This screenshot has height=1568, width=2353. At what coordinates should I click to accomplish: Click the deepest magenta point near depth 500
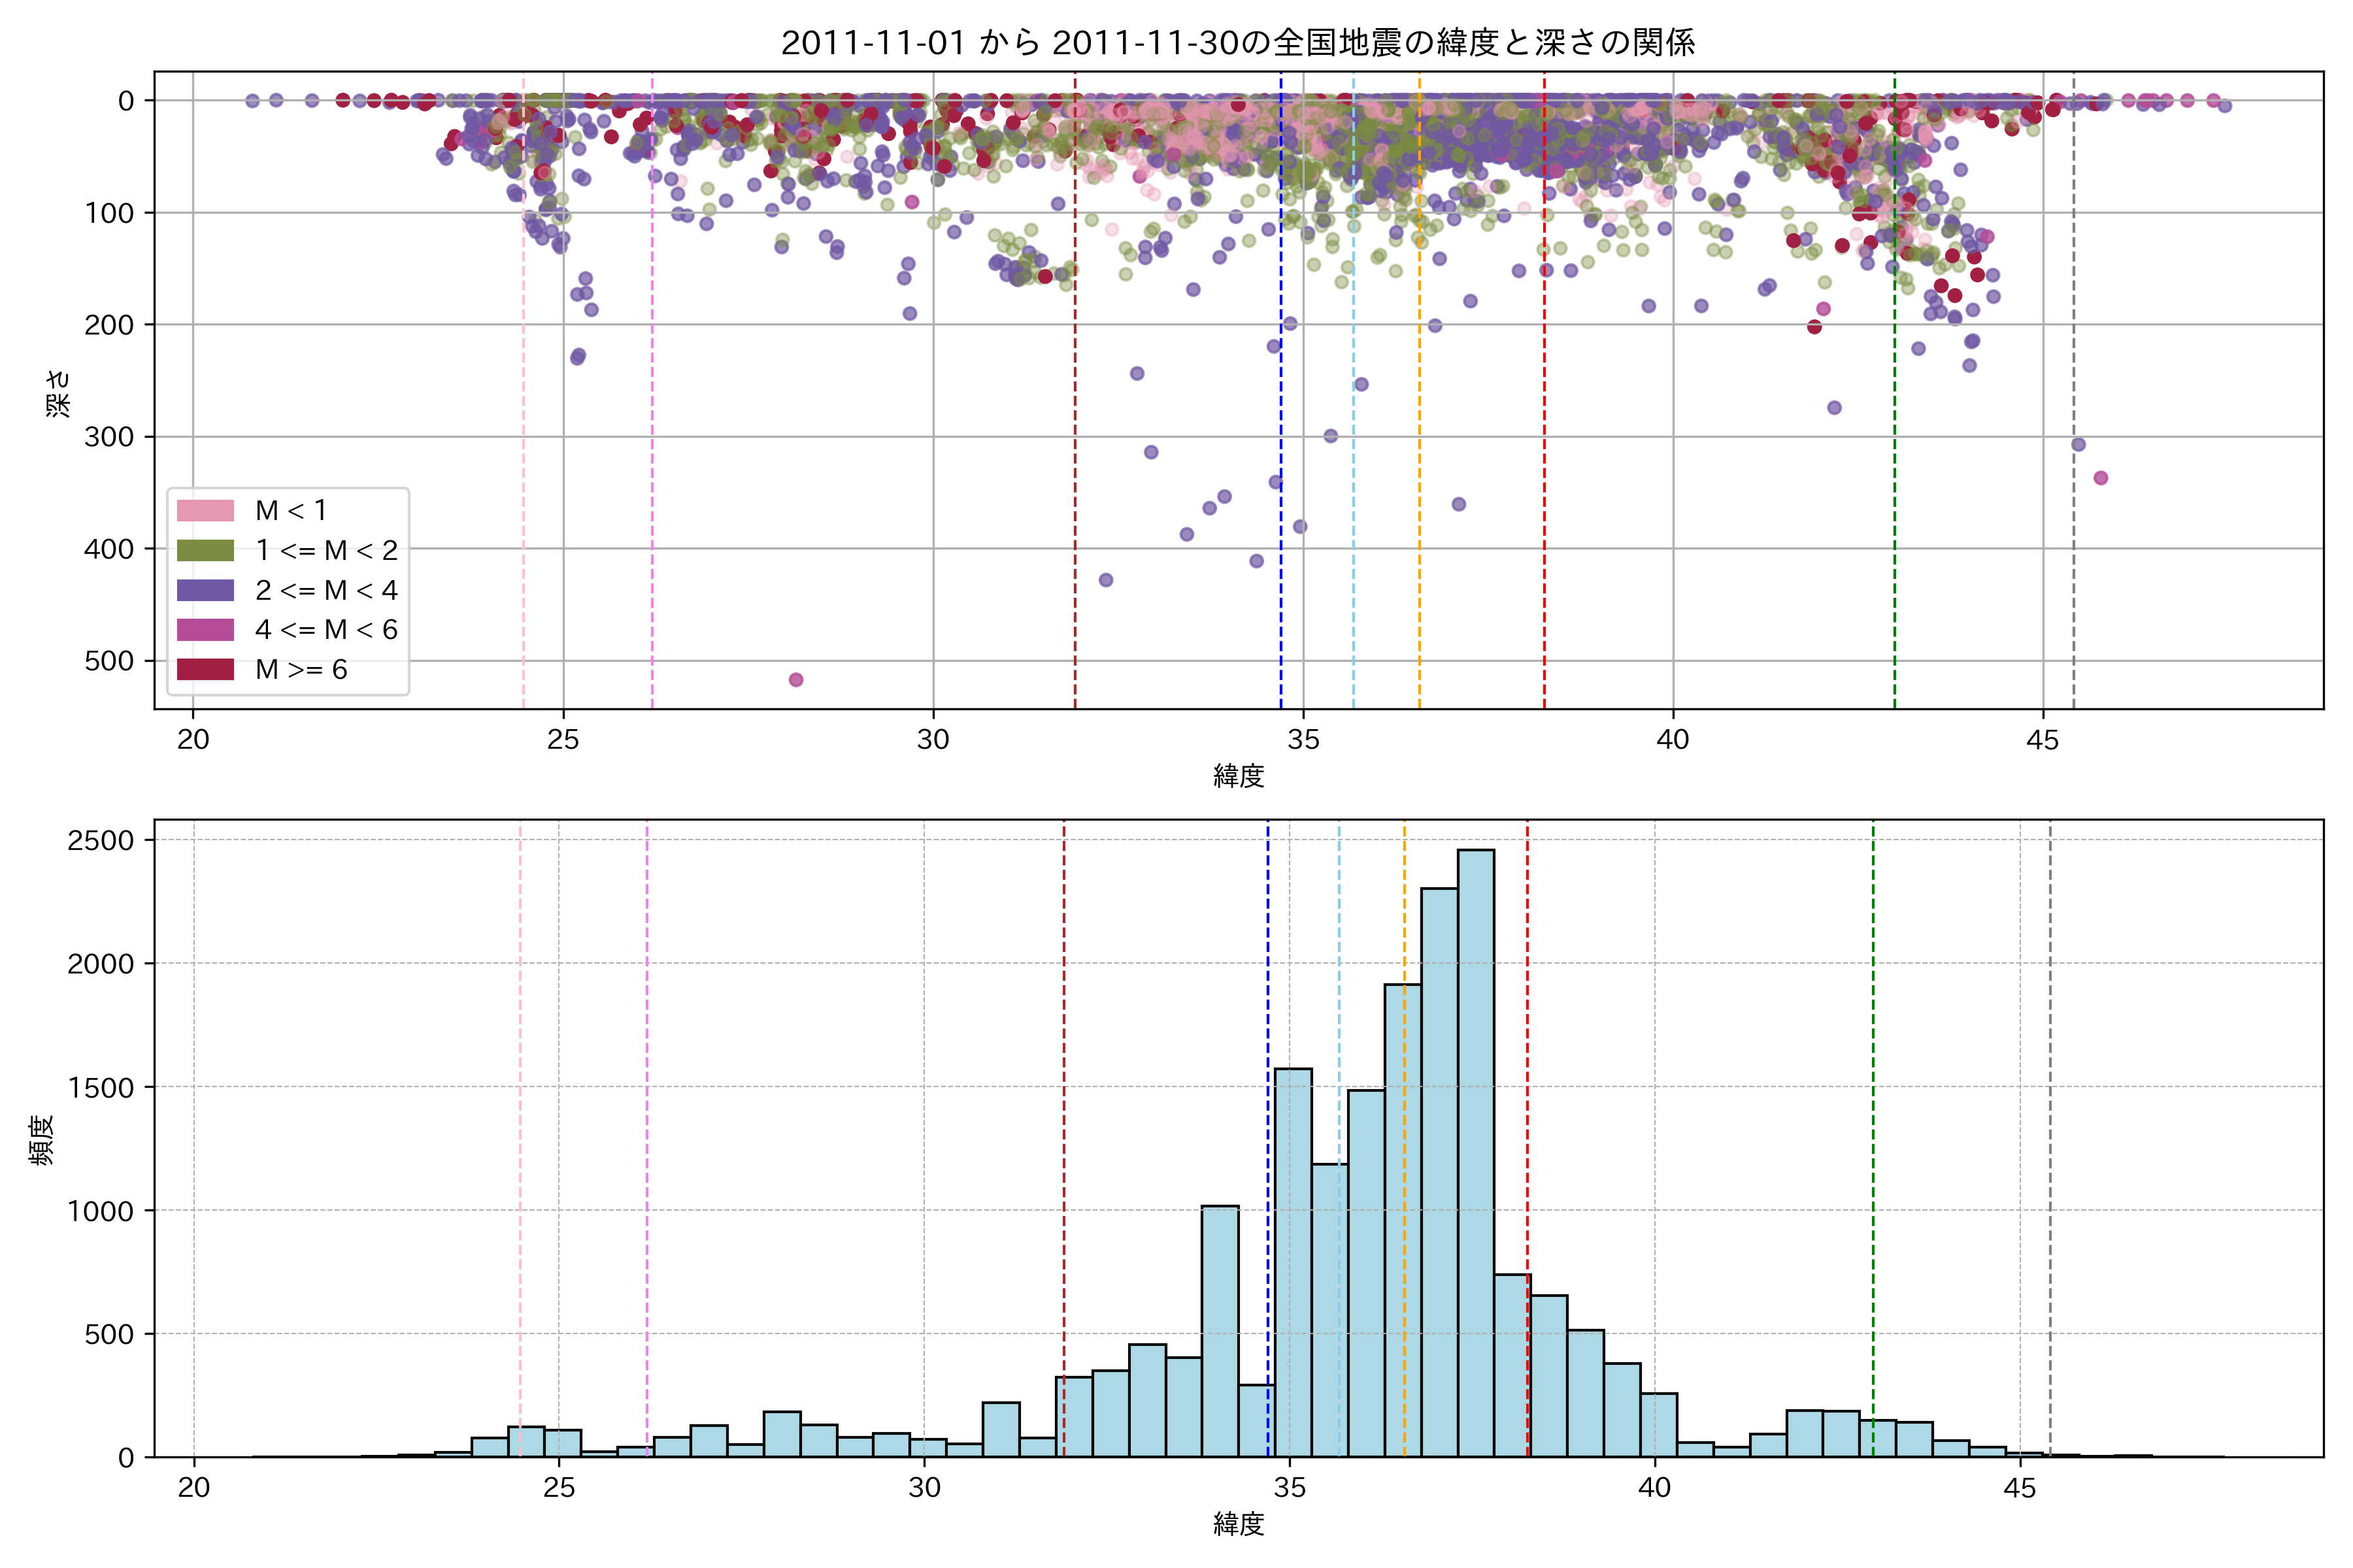tap(796, 680)
